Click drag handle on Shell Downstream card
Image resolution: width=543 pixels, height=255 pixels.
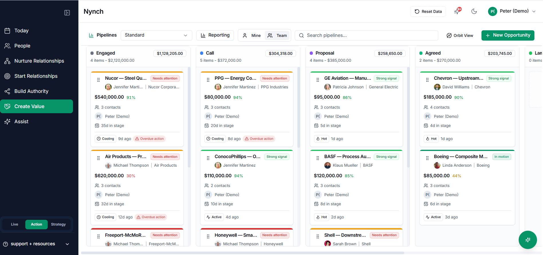318,236
